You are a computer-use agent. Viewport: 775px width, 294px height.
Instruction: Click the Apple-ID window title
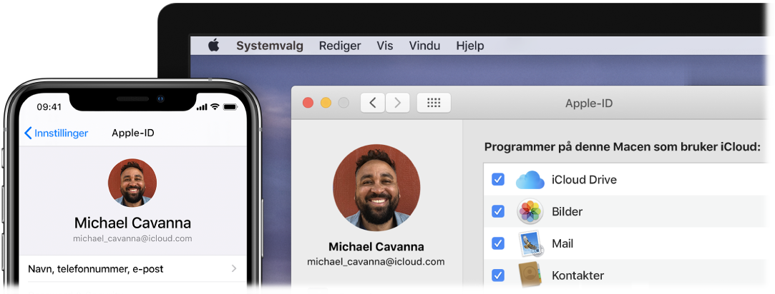point(589,103)
